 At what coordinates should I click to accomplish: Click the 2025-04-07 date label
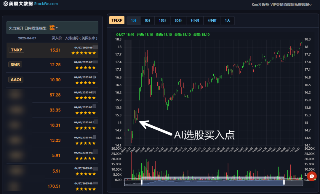click(x=27, y=38)
